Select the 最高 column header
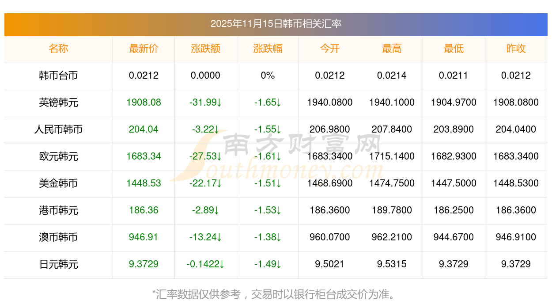This screenshot has width=552, height=308. (392, 49)
